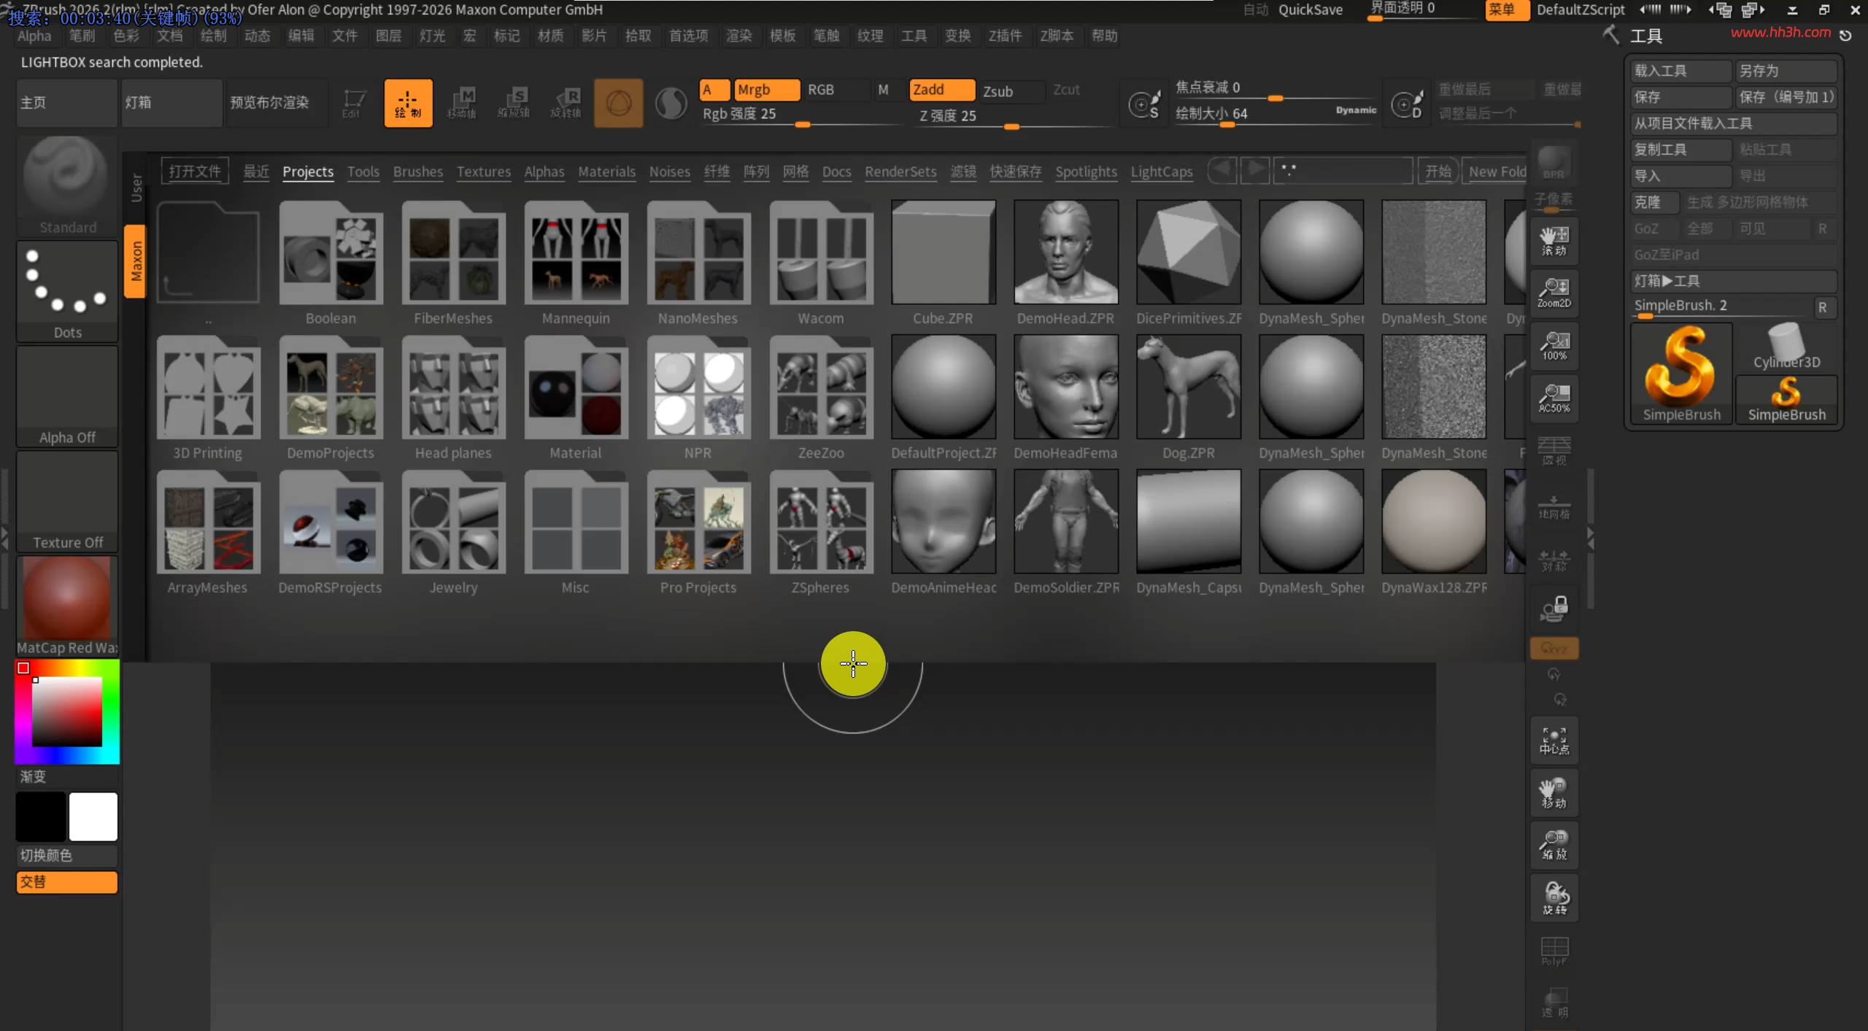1868x1031 pixels.
Task: Open the Alpha menu
Action: (34, 36)
